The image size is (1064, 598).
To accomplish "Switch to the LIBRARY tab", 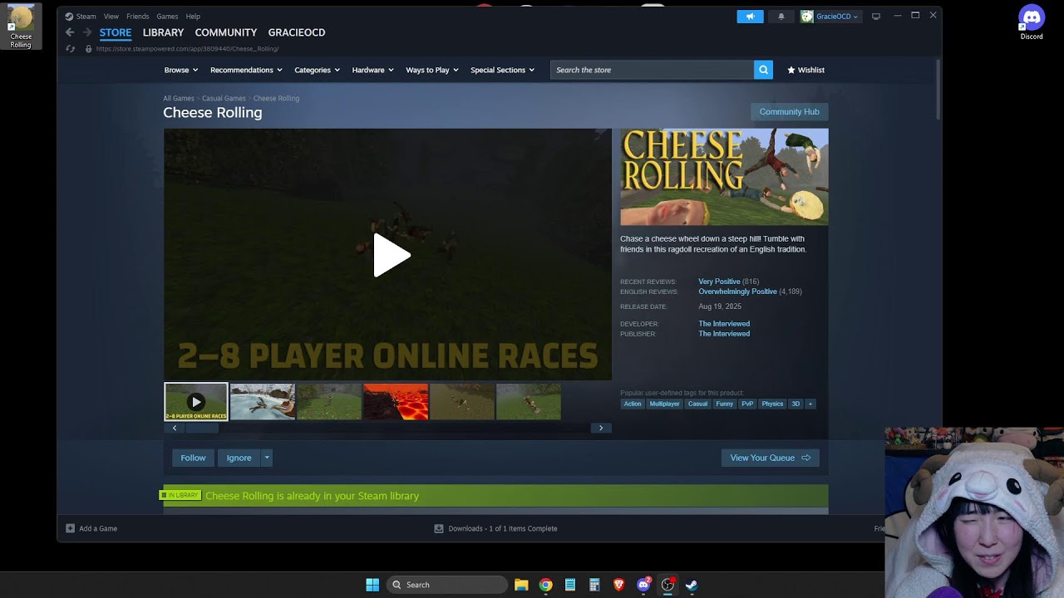I will (163, 32).
